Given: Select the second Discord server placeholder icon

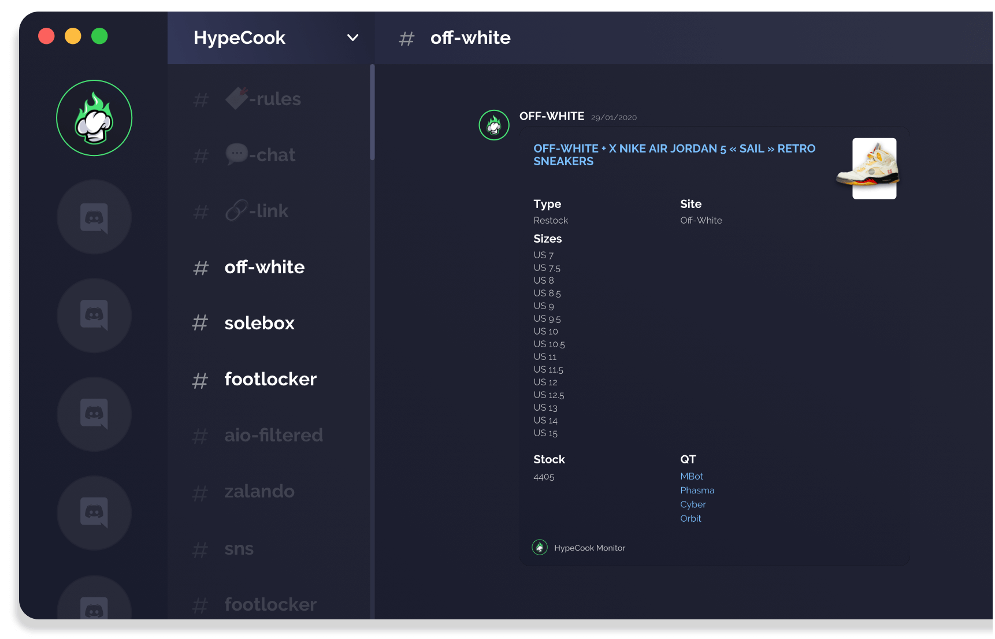Looking at the screenshot, I should (94, 315).
